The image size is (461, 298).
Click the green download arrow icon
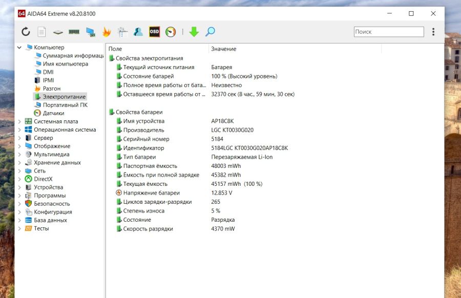coord(194,32)
